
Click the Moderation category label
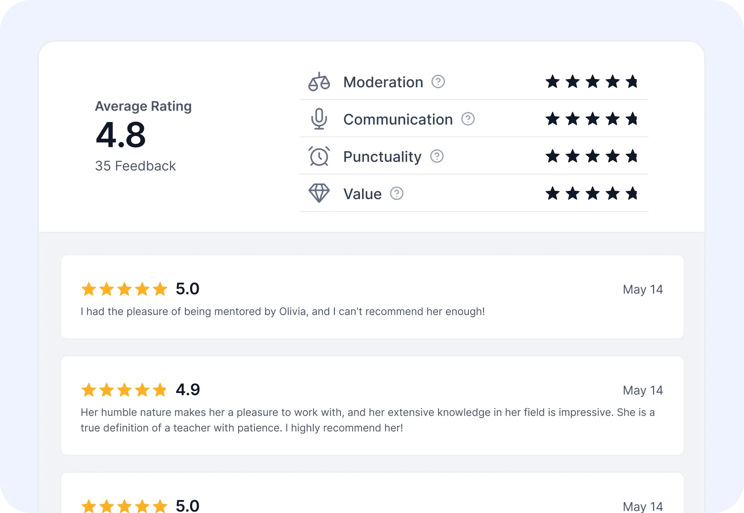click(383, 82)
